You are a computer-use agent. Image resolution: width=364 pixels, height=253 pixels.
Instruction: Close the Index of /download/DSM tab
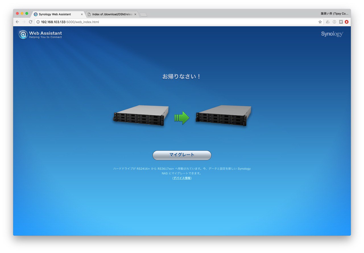pyautogui.click(x=135, y=14)
